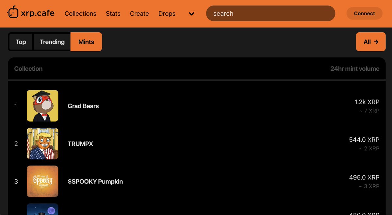Click the 1.2k XRP volume value
Image resolution: width=392 pixels, height=215 pixels.
pos(367,102)
